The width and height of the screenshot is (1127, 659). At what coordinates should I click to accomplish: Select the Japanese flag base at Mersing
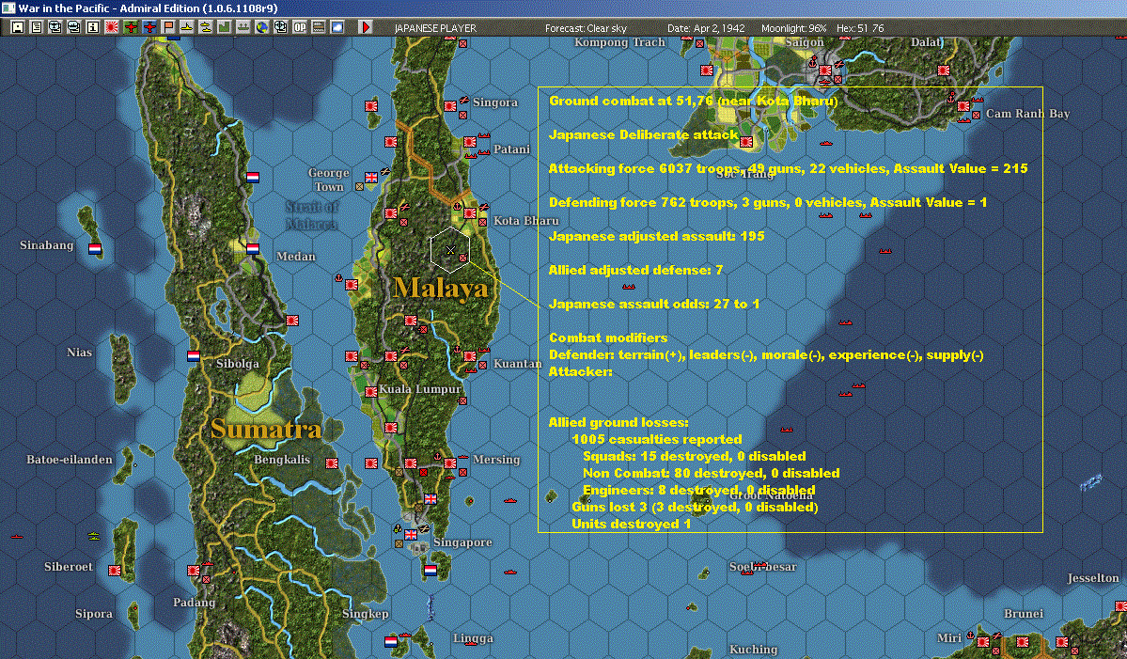coord(450,463)
